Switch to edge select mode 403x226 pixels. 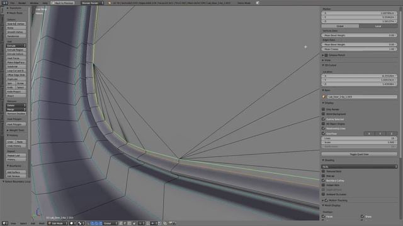[125, 223]
